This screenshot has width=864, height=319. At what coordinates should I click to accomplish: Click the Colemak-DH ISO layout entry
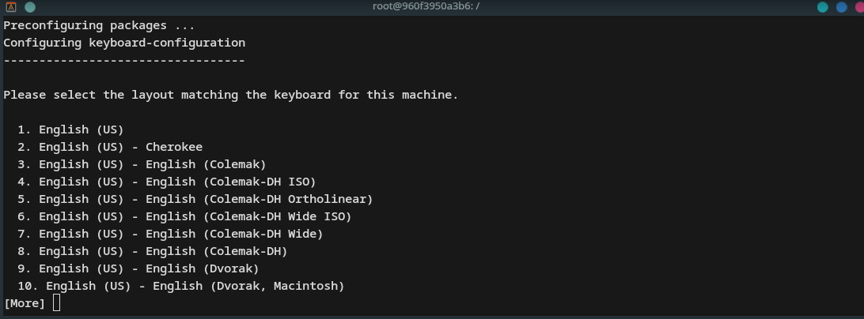coord(167,182)
